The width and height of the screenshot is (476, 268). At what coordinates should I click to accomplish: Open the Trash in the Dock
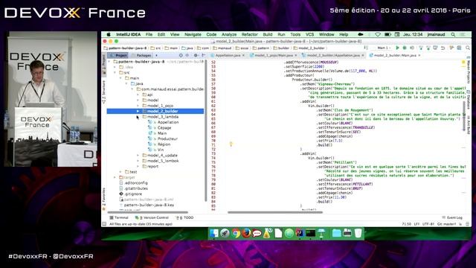click(x=358, y=233)
